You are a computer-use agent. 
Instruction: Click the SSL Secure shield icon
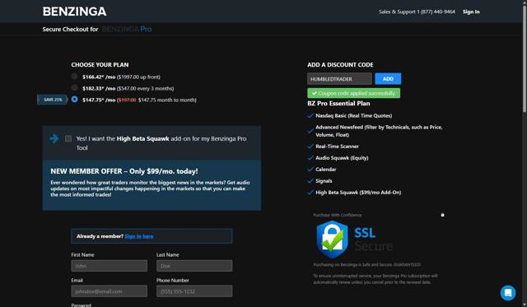coord(332,240)
